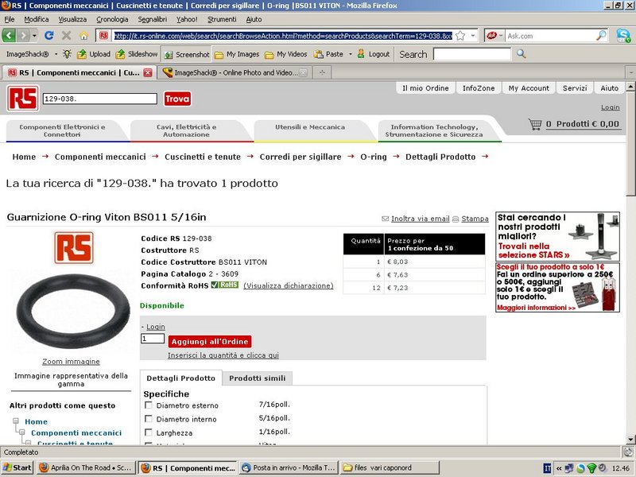636x477 pixels.
Task: Click the wireless network tray icon
Action: coord(591,468)
